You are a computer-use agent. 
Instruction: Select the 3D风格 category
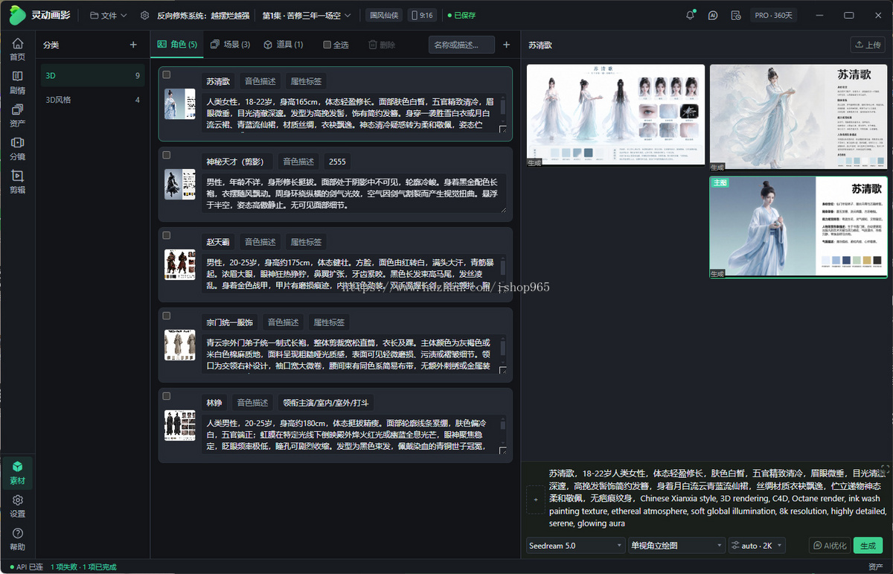point(93,100)
